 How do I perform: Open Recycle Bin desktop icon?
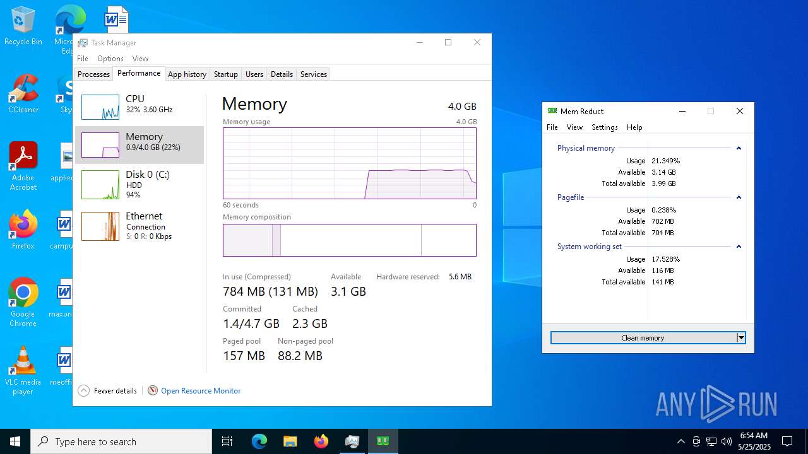coord(23,26)
